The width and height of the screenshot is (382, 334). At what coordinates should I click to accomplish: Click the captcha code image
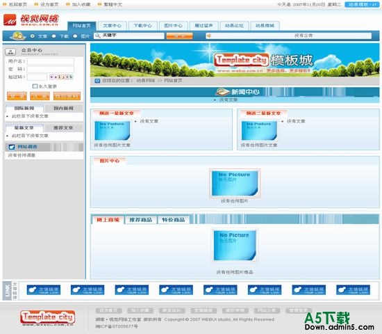tap(61, 77)
